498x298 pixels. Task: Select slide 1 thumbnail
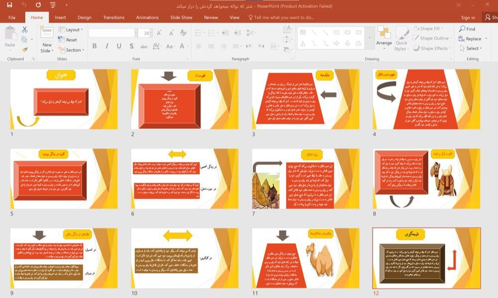[64, 99]
